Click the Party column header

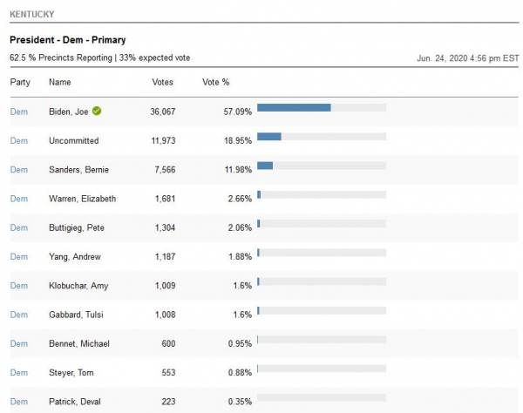[x=19, y=82]
